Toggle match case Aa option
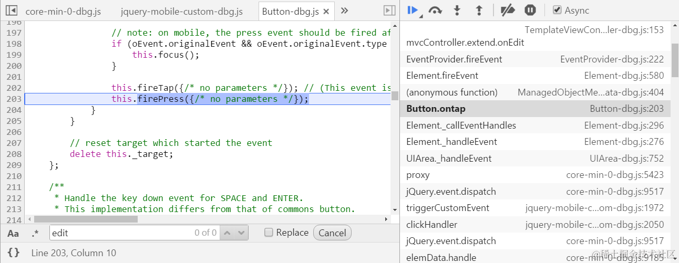679x263 pixels. pyautogui.click(x=13, y=233)
